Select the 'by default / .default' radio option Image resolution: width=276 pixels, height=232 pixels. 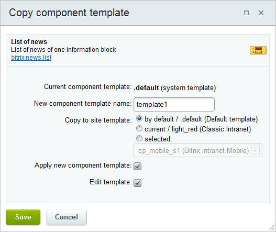click(139, 119)
